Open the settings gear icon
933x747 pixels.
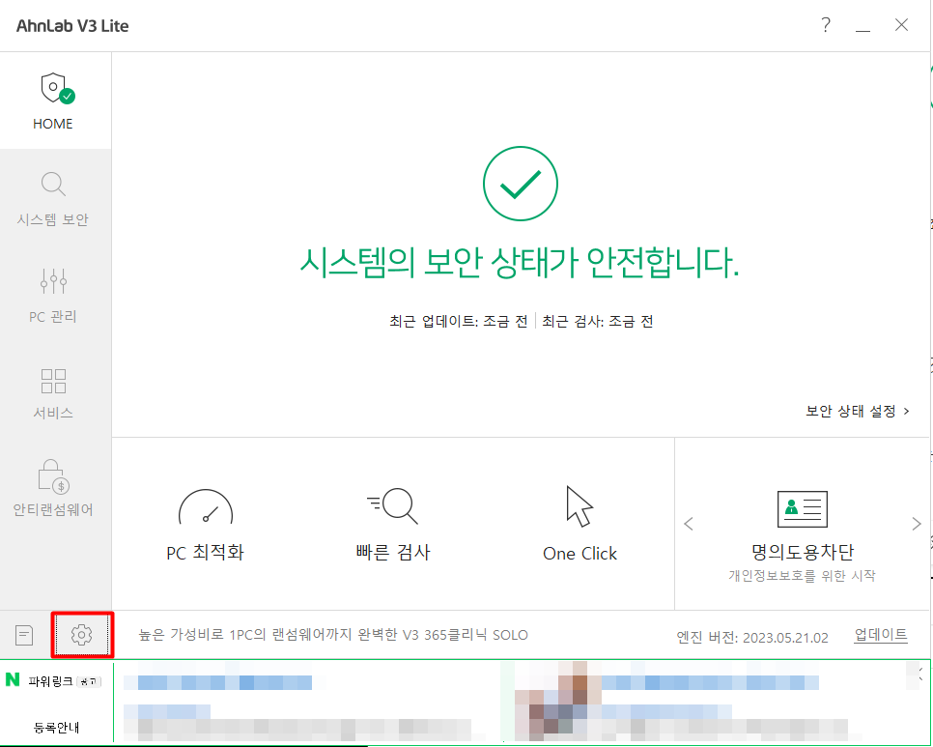[82, 635]
